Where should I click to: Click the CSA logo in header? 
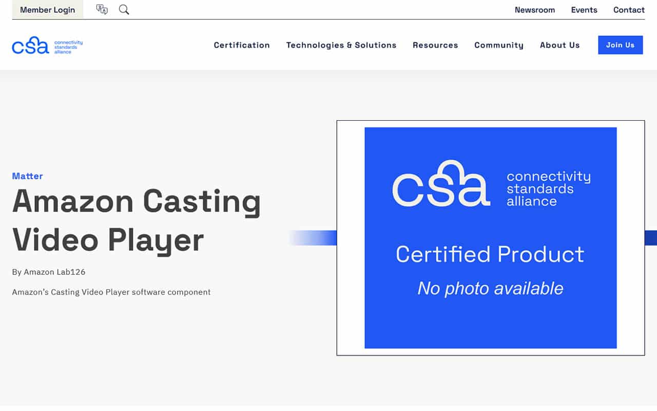47,45
